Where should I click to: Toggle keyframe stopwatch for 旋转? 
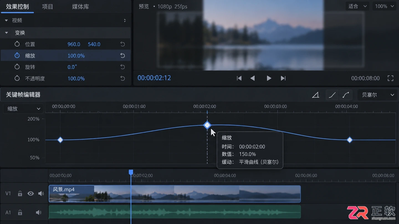[17, 67]
